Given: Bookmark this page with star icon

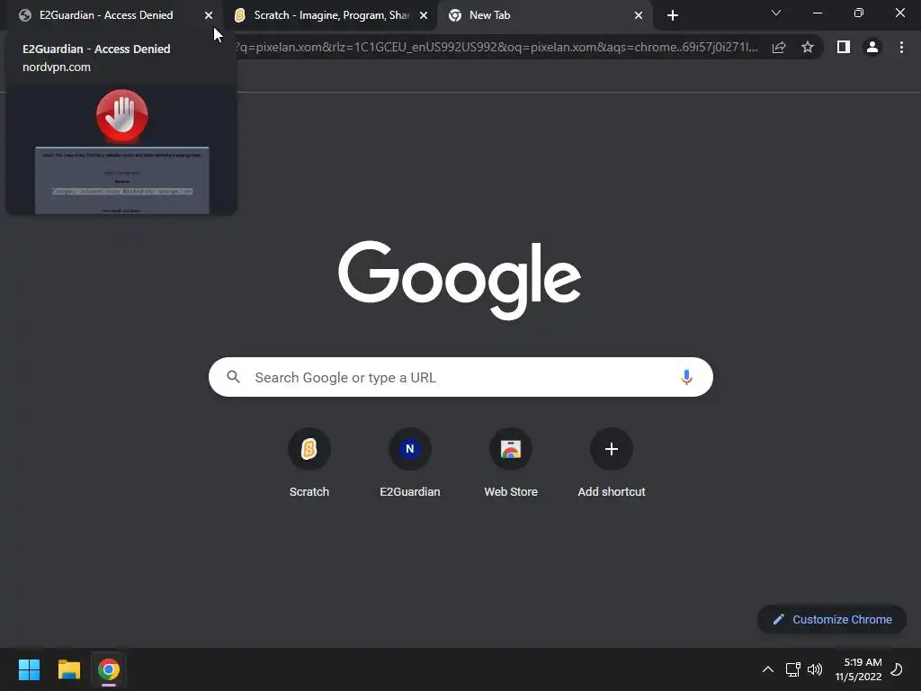Looking at the screenshot, I should 808,47.
